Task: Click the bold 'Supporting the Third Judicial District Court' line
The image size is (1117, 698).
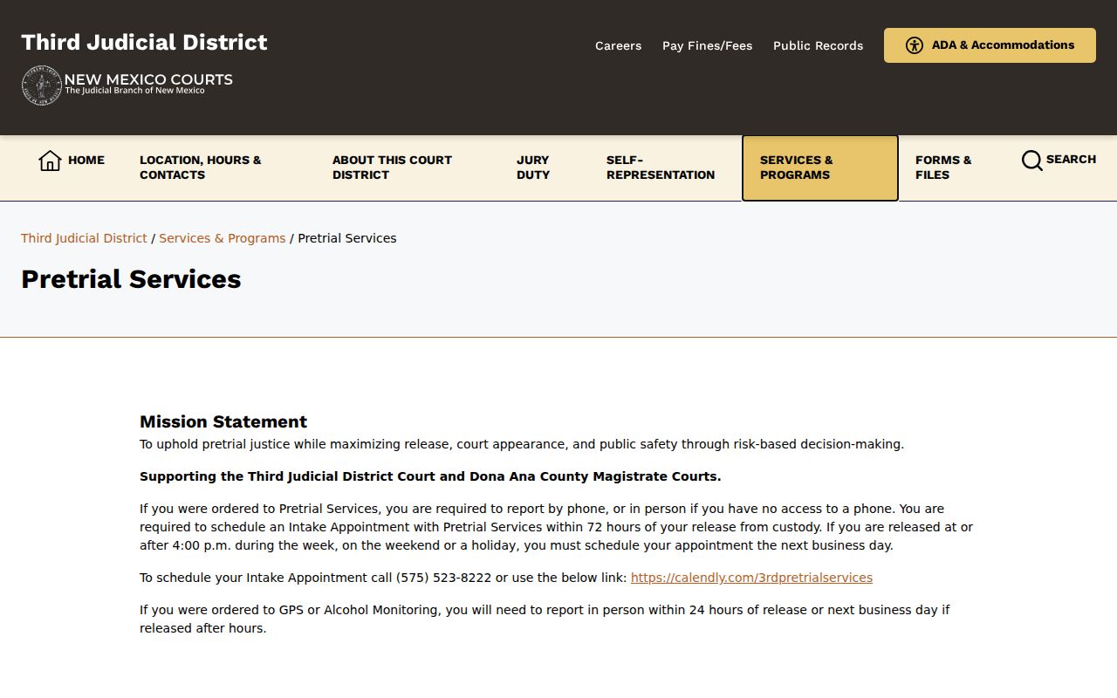Action: [x=430, y=476]
